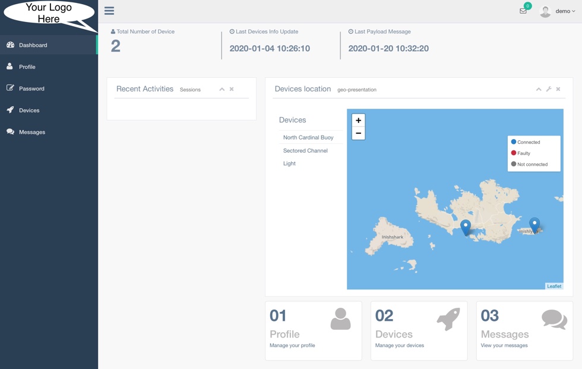Screen dimensions: 582x369
Task: Open wrench settings in Devices location panel
Action: [x=549, y=89]
